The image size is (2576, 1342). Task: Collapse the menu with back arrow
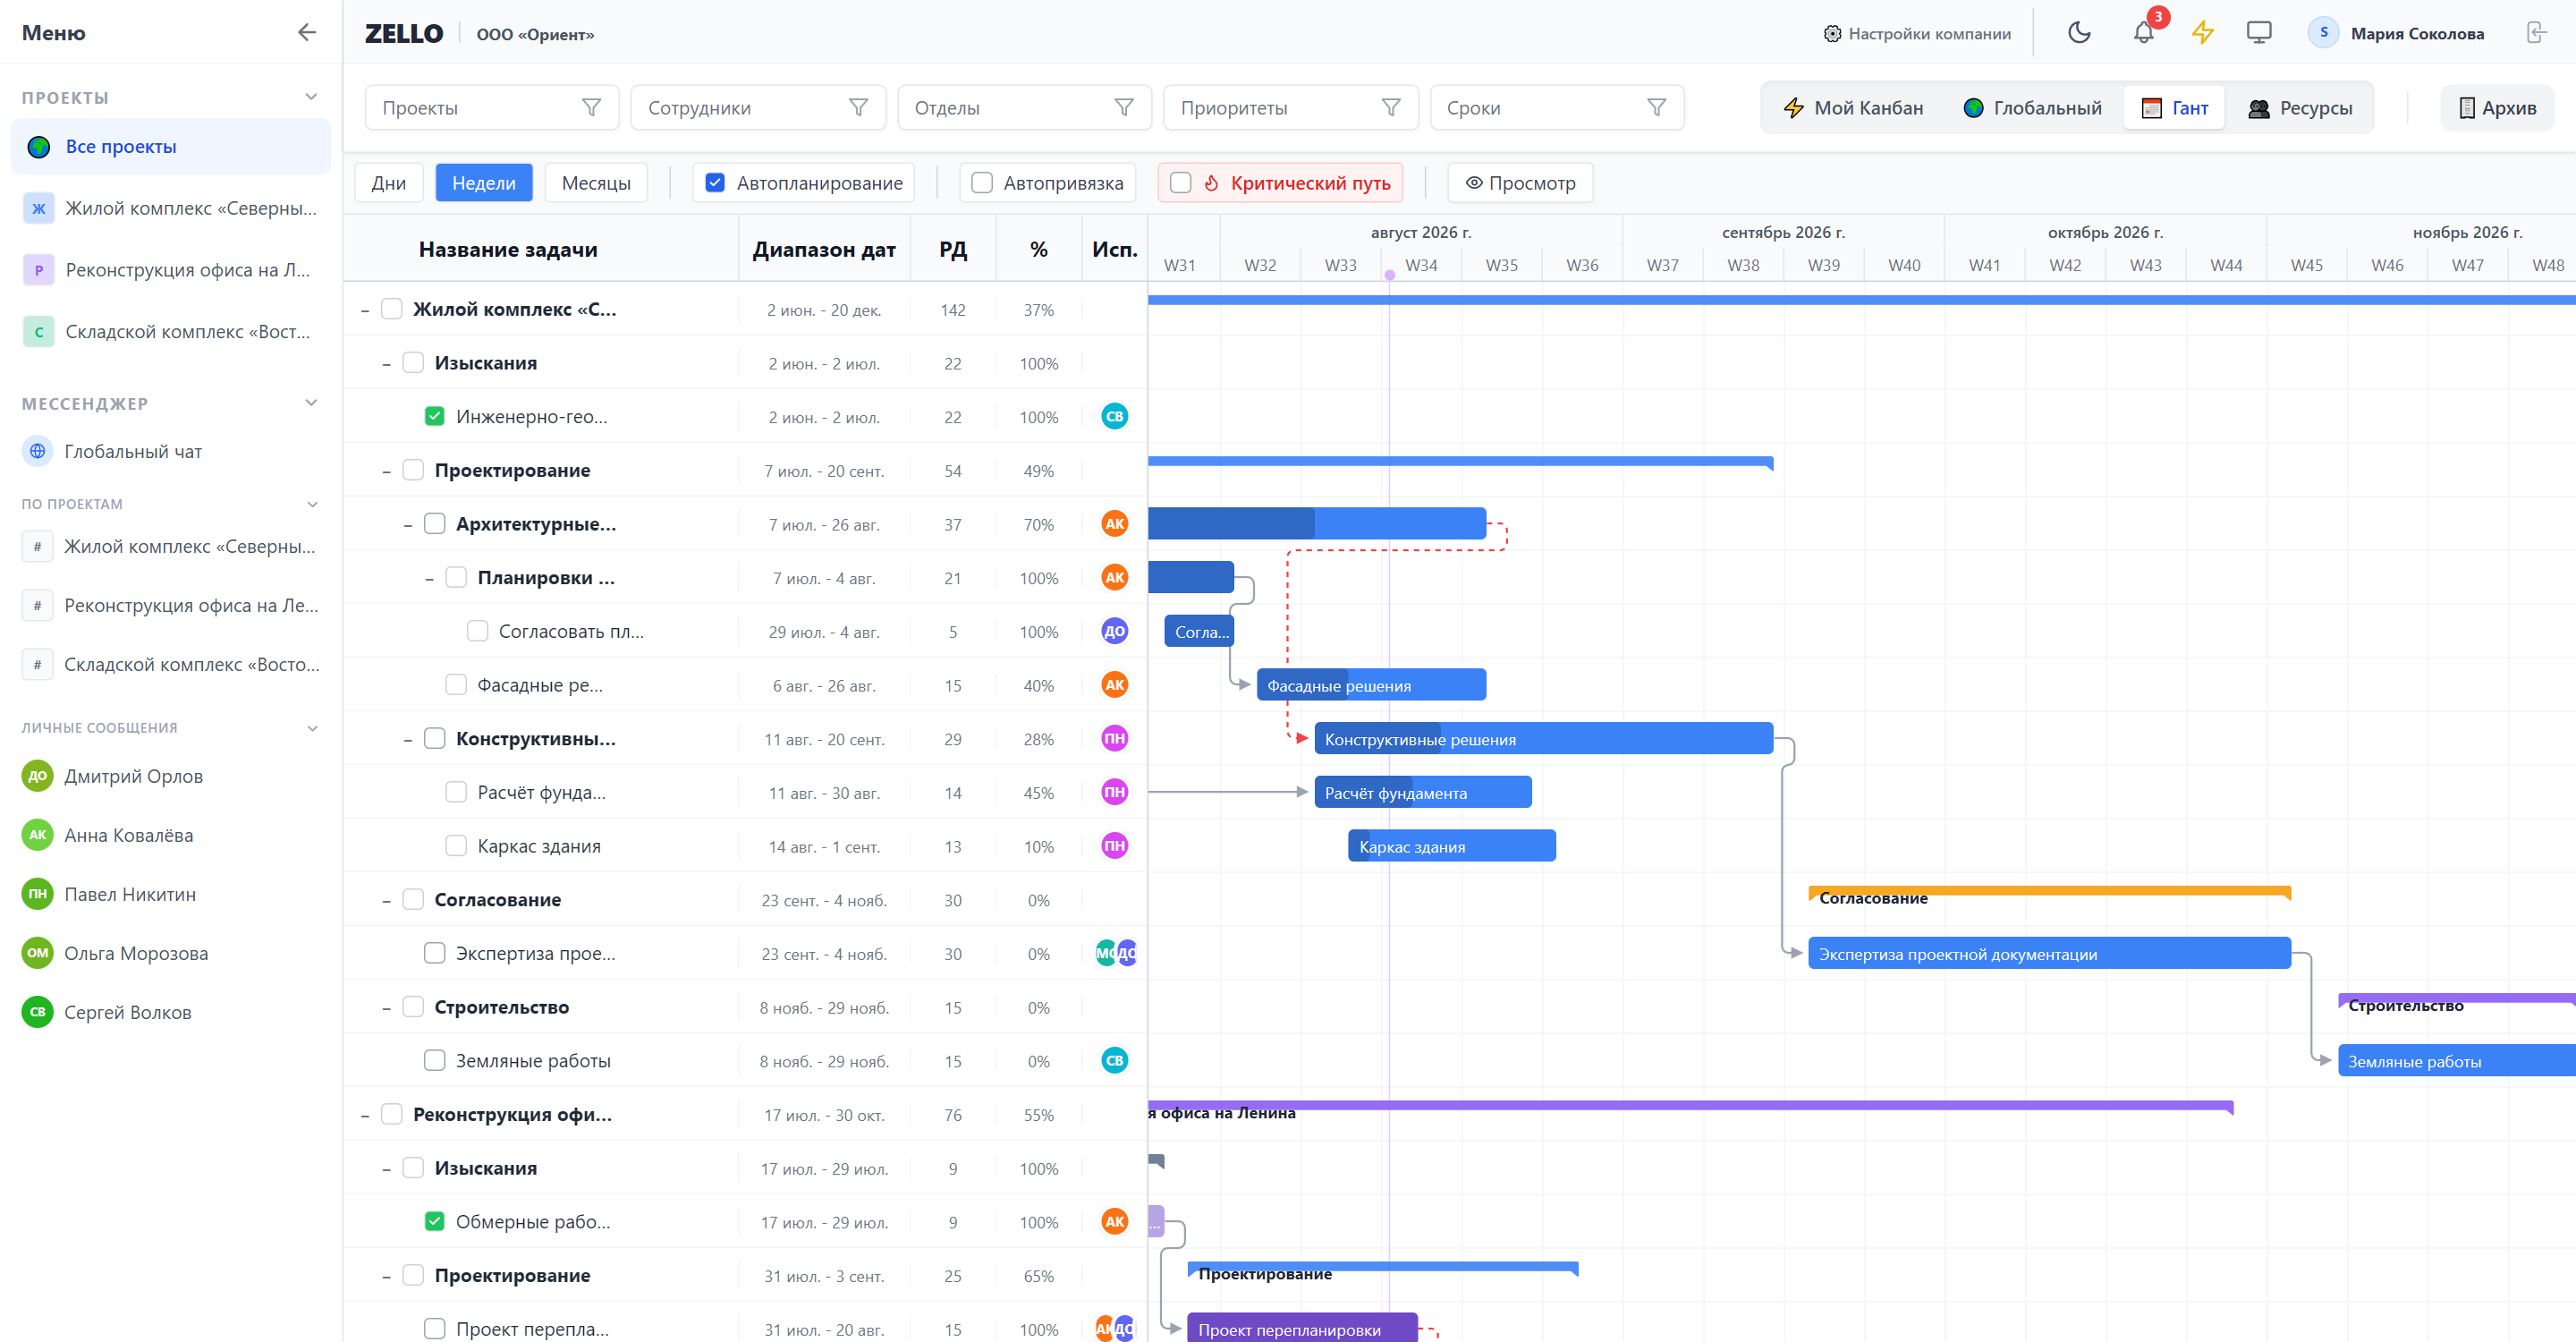[x=306, y=32]
